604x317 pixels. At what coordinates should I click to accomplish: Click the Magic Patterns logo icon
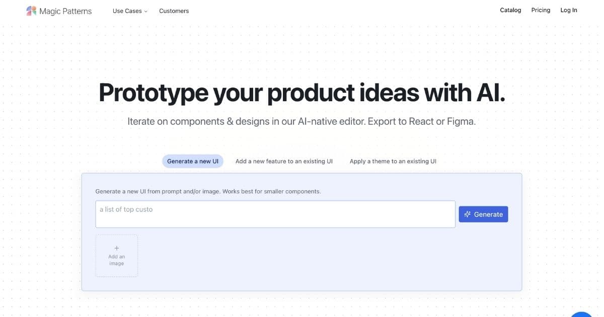pyautogui.click(x=31, y=11)
